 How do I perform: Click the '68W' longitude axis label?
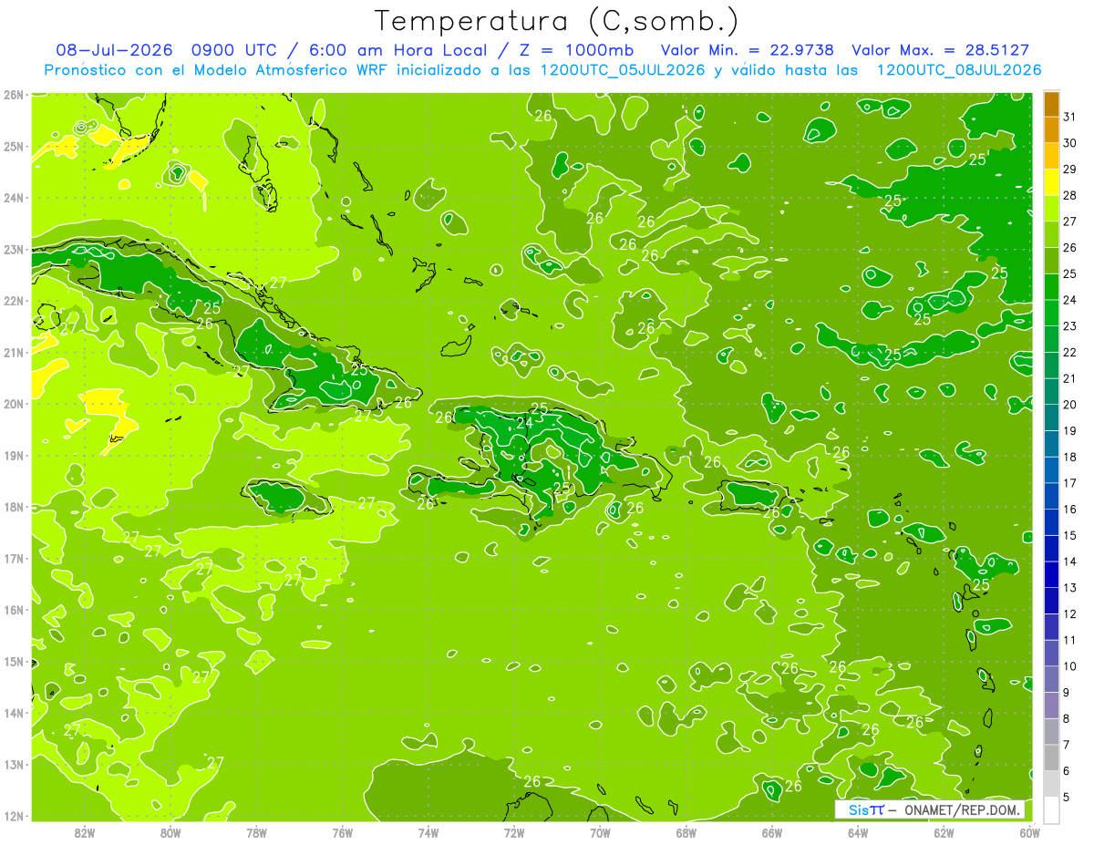pyautogui.click(x=686, y=832)
